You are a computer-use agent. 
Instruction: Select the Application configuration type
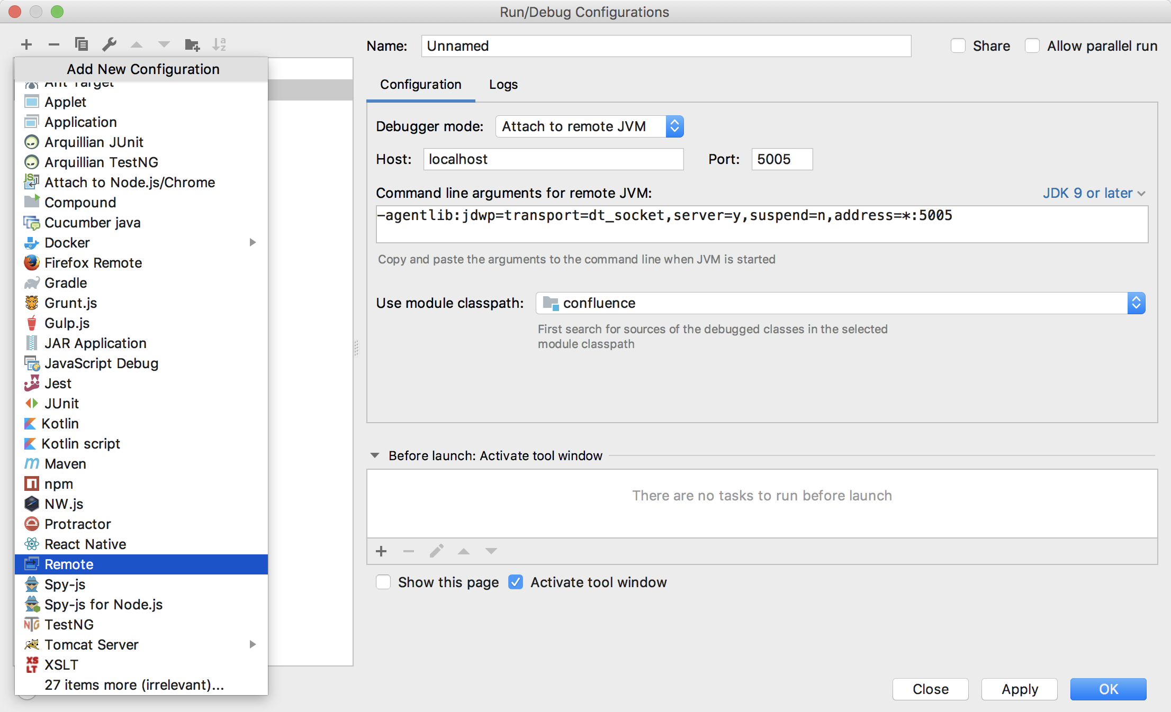[x=141, y=122]
